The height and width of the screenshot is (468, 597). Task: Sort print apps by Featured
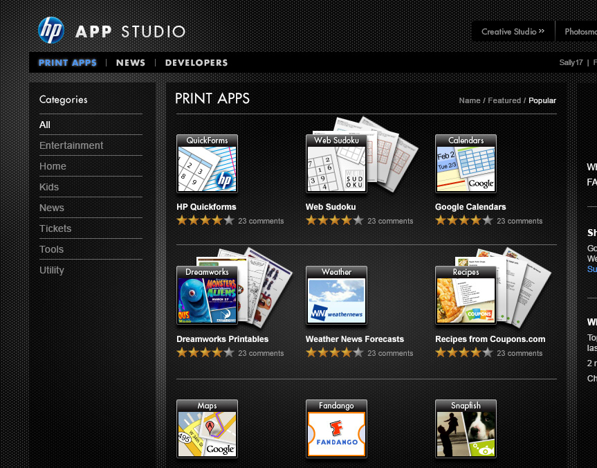(504, 100)
